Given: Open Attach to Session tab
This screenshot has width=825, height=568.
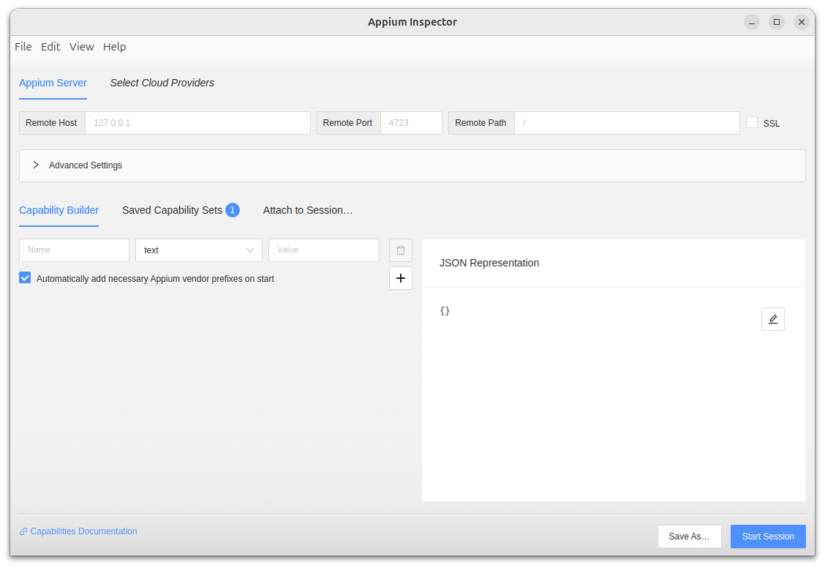Looking at the screenshot, I should (x=308, y=210).
